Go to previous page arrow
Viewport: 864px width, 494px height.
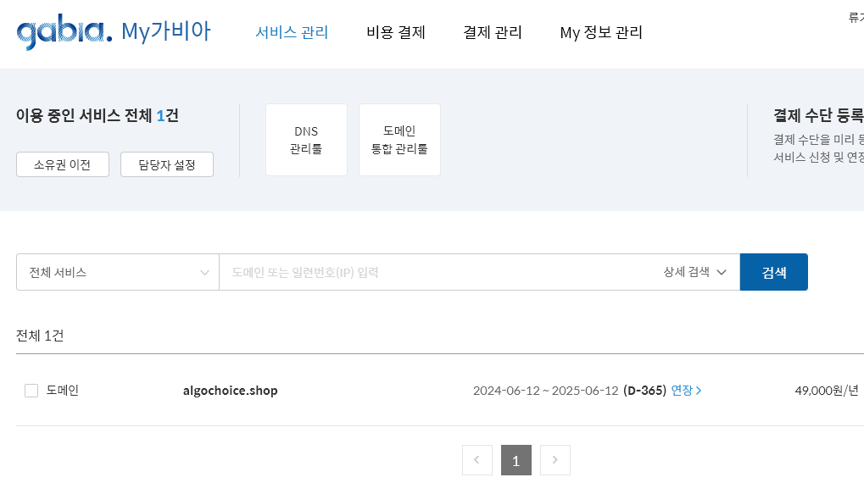(477, 460)
